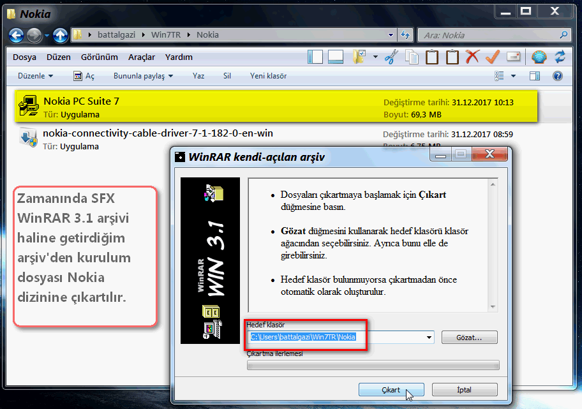Open the Düzenle dropdown menu
Image resolution: width=582 pixels, height=409 pixels.
coord(35,76)
